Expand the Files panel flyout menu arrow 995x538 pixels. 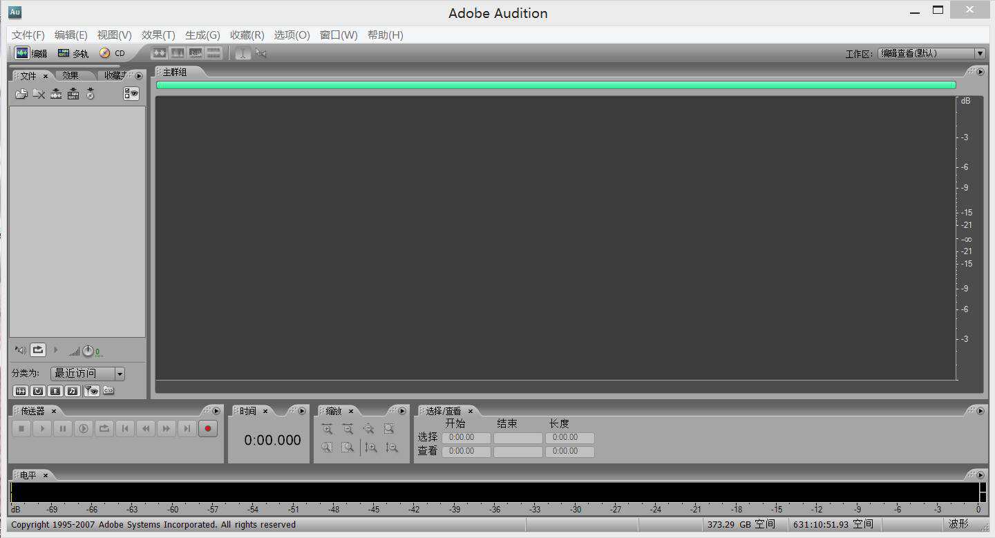tap(139, 75)
